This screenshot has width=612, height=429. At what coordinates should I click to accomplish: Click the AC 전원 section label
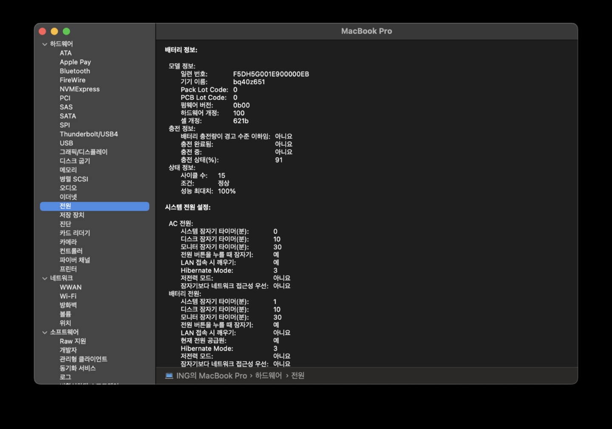(x=181, y=223)
